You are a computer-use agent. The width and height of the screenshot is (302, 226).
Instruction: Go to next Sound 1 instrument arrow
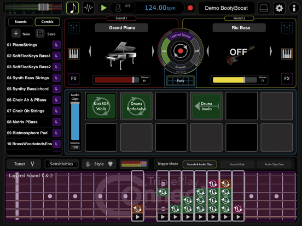153,51
